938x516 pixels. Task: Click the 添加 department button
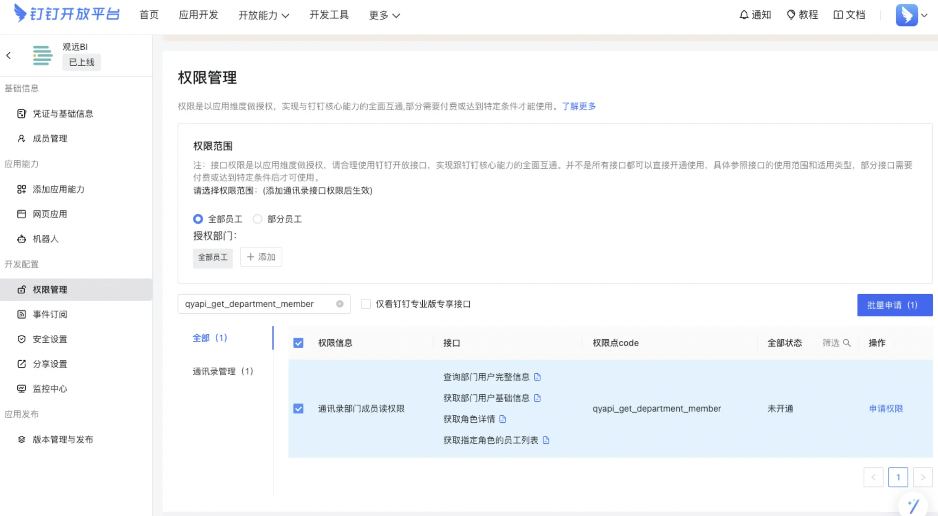(x=261, y=257)
